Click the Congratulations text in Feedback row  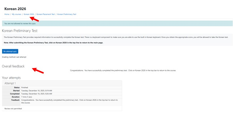pyautogui.click(x=69, y=101)
